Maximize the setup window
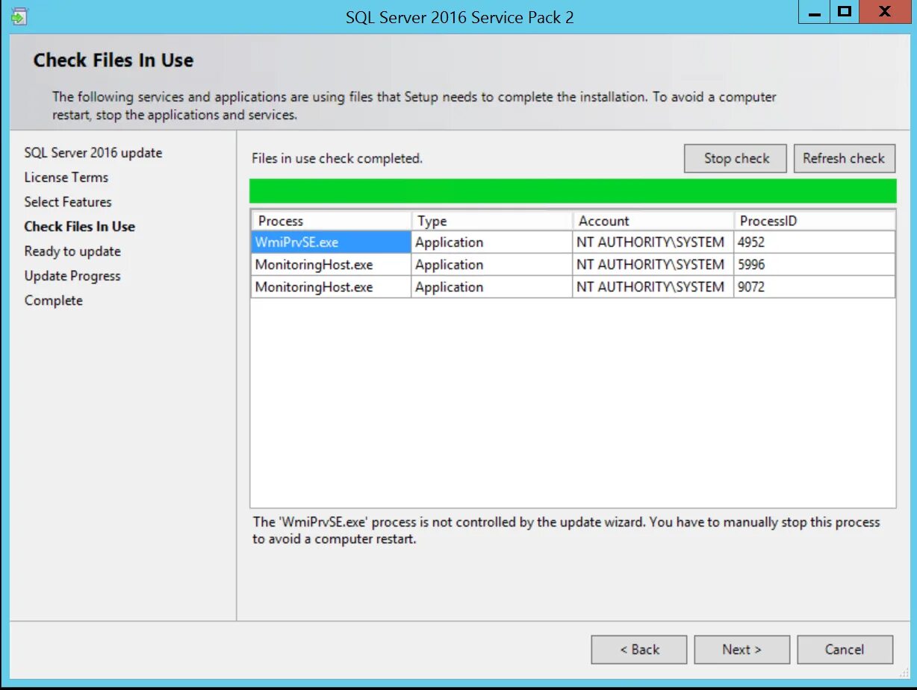 point(844,12)
